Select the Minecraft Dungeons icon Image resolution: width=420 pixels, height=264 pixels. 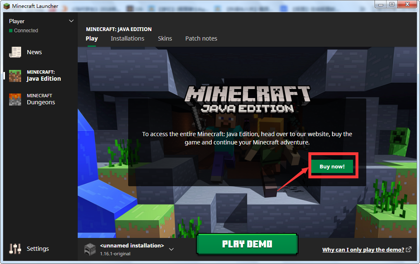point(15,99)
